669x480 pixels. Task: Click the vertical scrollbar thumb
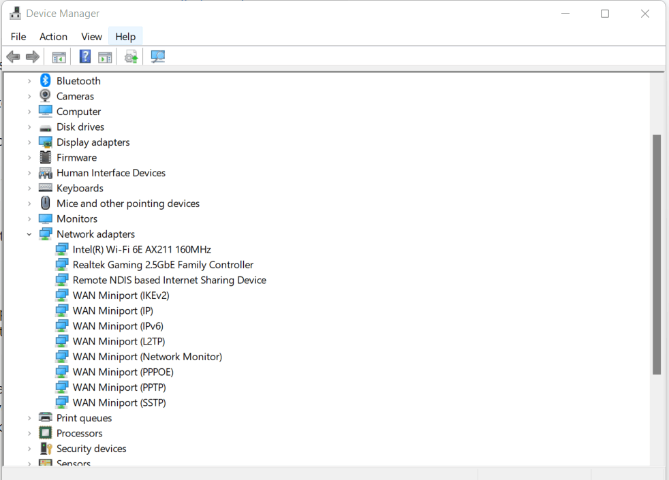(657, 254)
